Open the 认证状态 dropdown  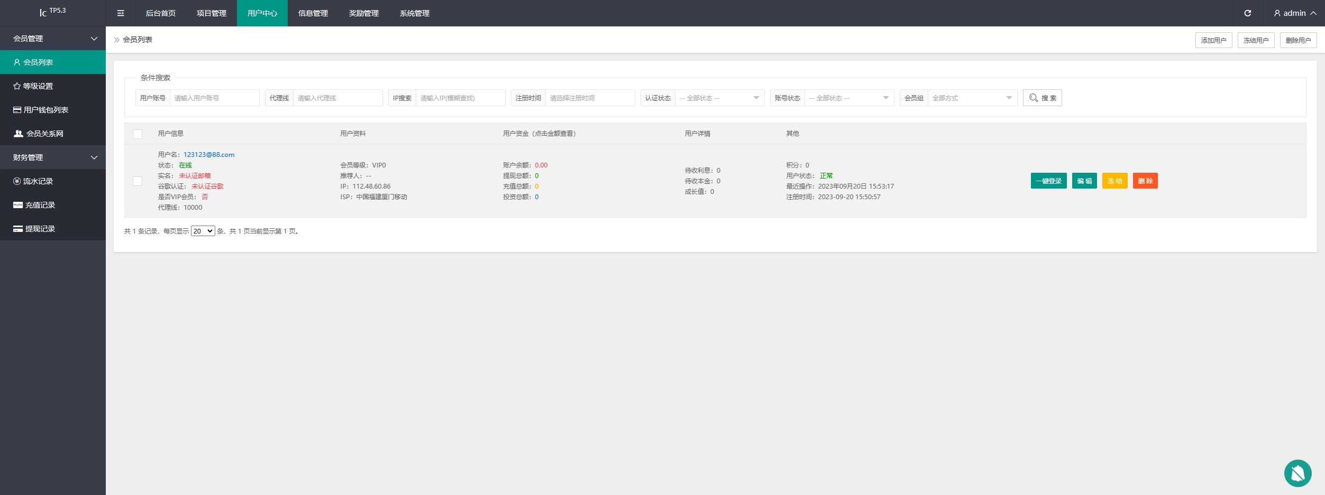[x=719, y=98]
